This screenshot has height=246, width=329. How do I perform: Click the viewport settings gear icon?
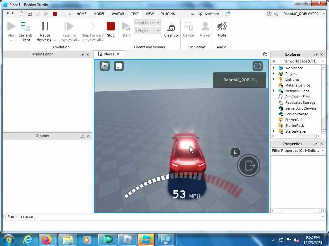tap(265, 54)
